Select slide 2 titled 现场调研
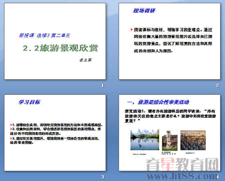225x181 pixels. click(170, 41)
